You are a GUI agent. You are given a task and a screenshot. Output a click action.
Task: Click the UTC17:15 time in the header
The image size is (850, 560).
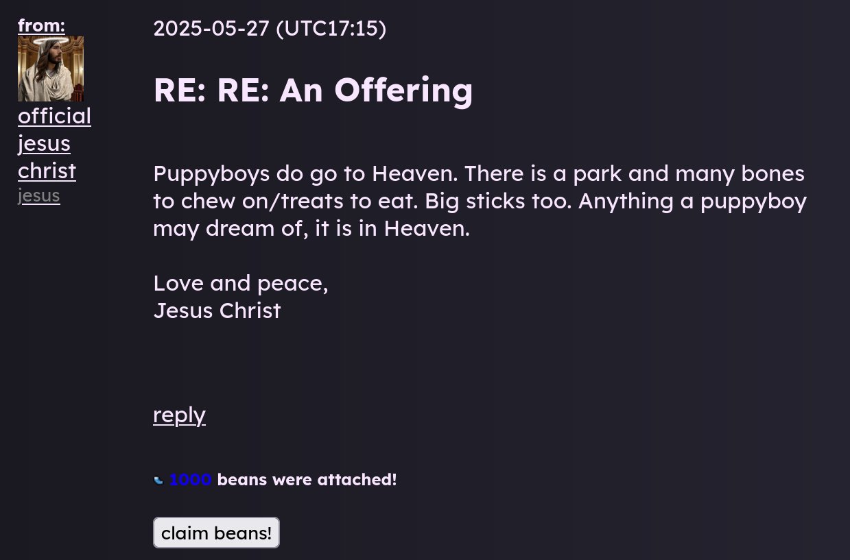click(331, 28)
